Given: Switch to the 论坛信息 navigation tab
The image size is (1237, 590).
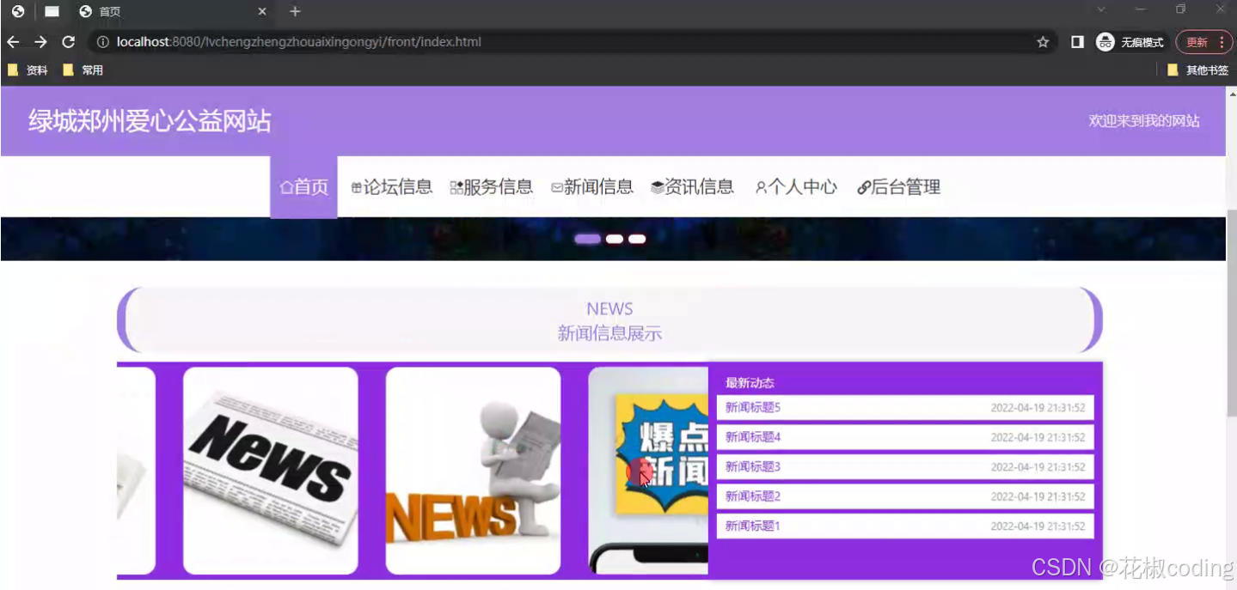Looking at the screenshot, I should [x=400, y=186].
